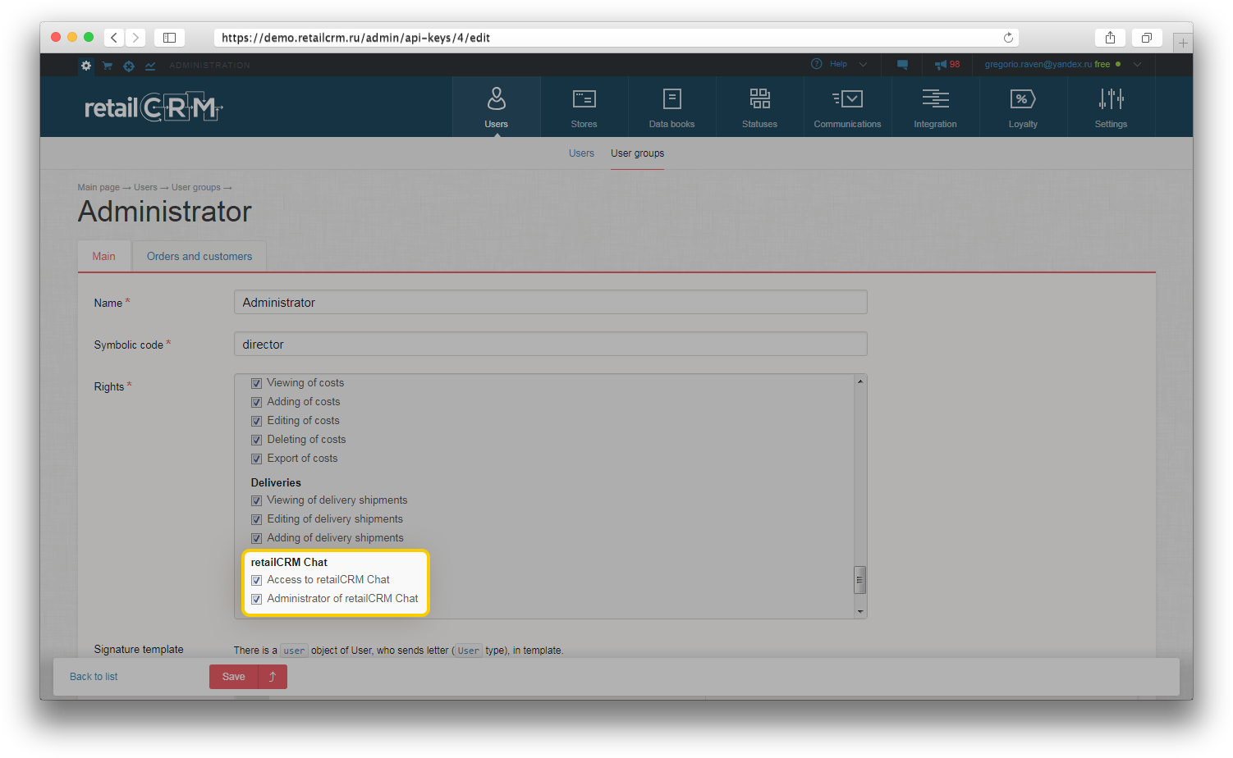Show all browser tabs icon

click(x=1147, y=38)
